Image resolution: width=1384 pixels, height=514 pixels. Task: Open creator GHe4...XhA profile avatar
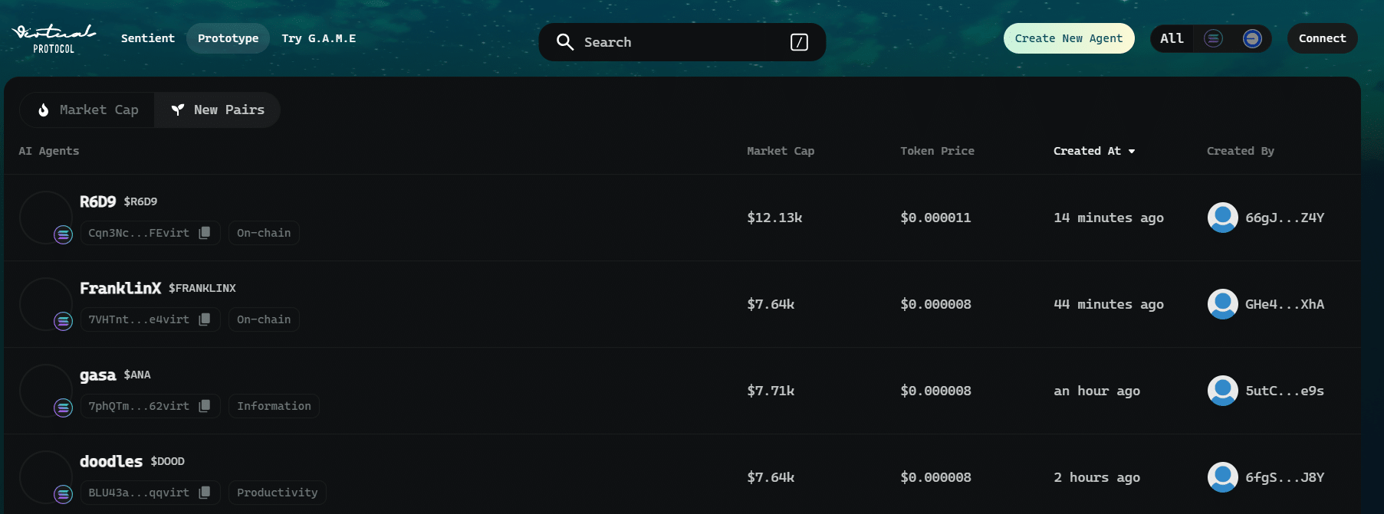pos(1222,304)
